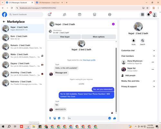Open the Notifications bell icon
Image resolution: width=161 pixels, height=129 pixels.
click(148, 15)
